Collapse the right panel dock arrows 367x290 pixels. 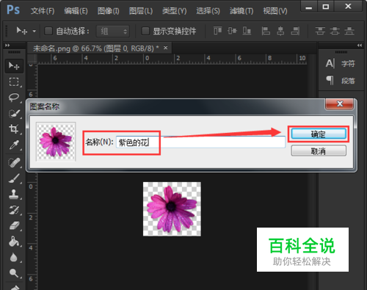359,46
